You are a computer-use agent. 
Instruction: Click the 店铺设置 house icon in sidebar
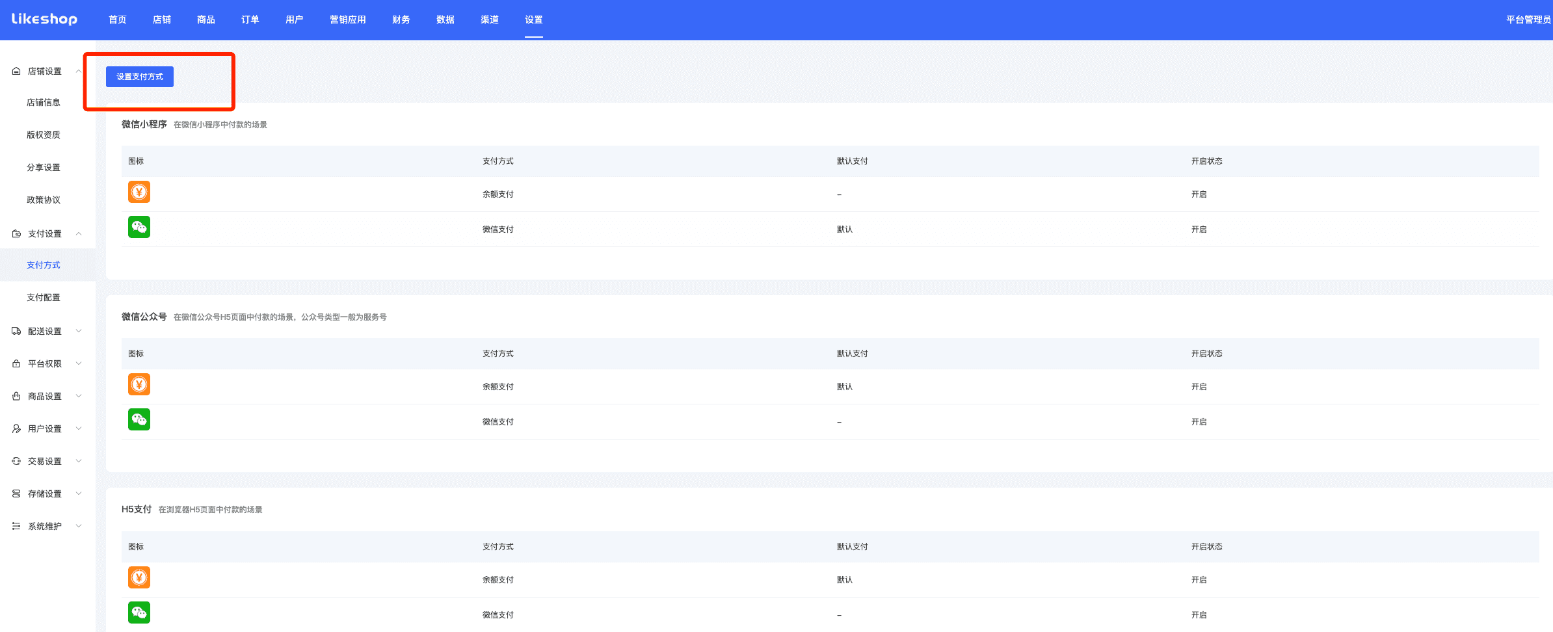[16, 71]
